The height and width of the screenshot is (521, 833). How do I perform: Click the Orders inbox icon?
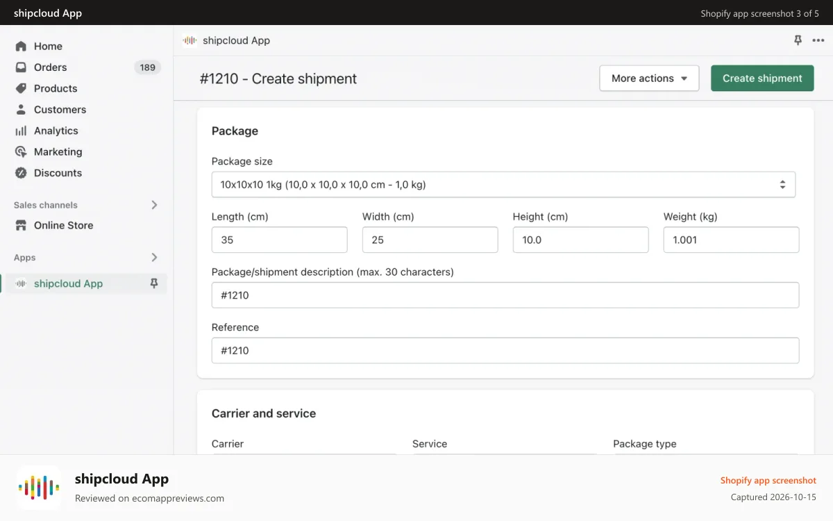click(x=21, y=67)
